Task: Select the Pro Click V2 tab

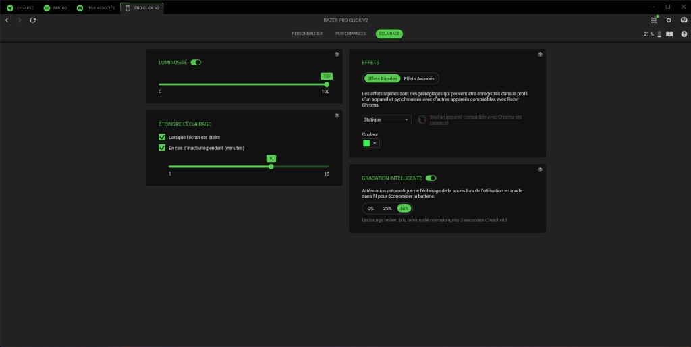Action: click(142, 8)
